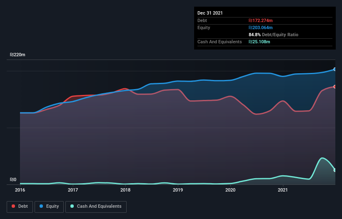Click the 2018 x-axis label
Screen dimensions: 342x219
[125, 190]
